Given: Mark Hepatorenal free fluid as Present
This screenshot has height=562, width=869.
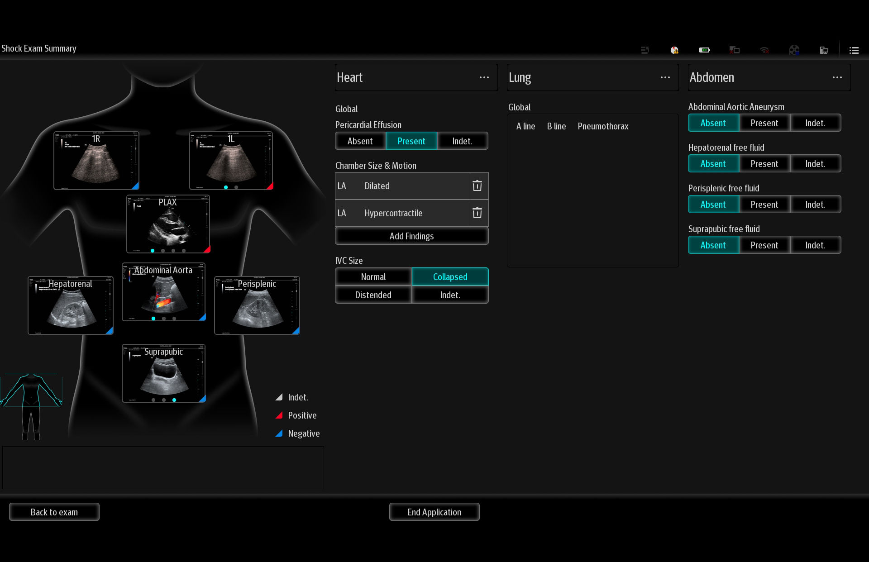Looking at the screenshot, I should 764,164.
